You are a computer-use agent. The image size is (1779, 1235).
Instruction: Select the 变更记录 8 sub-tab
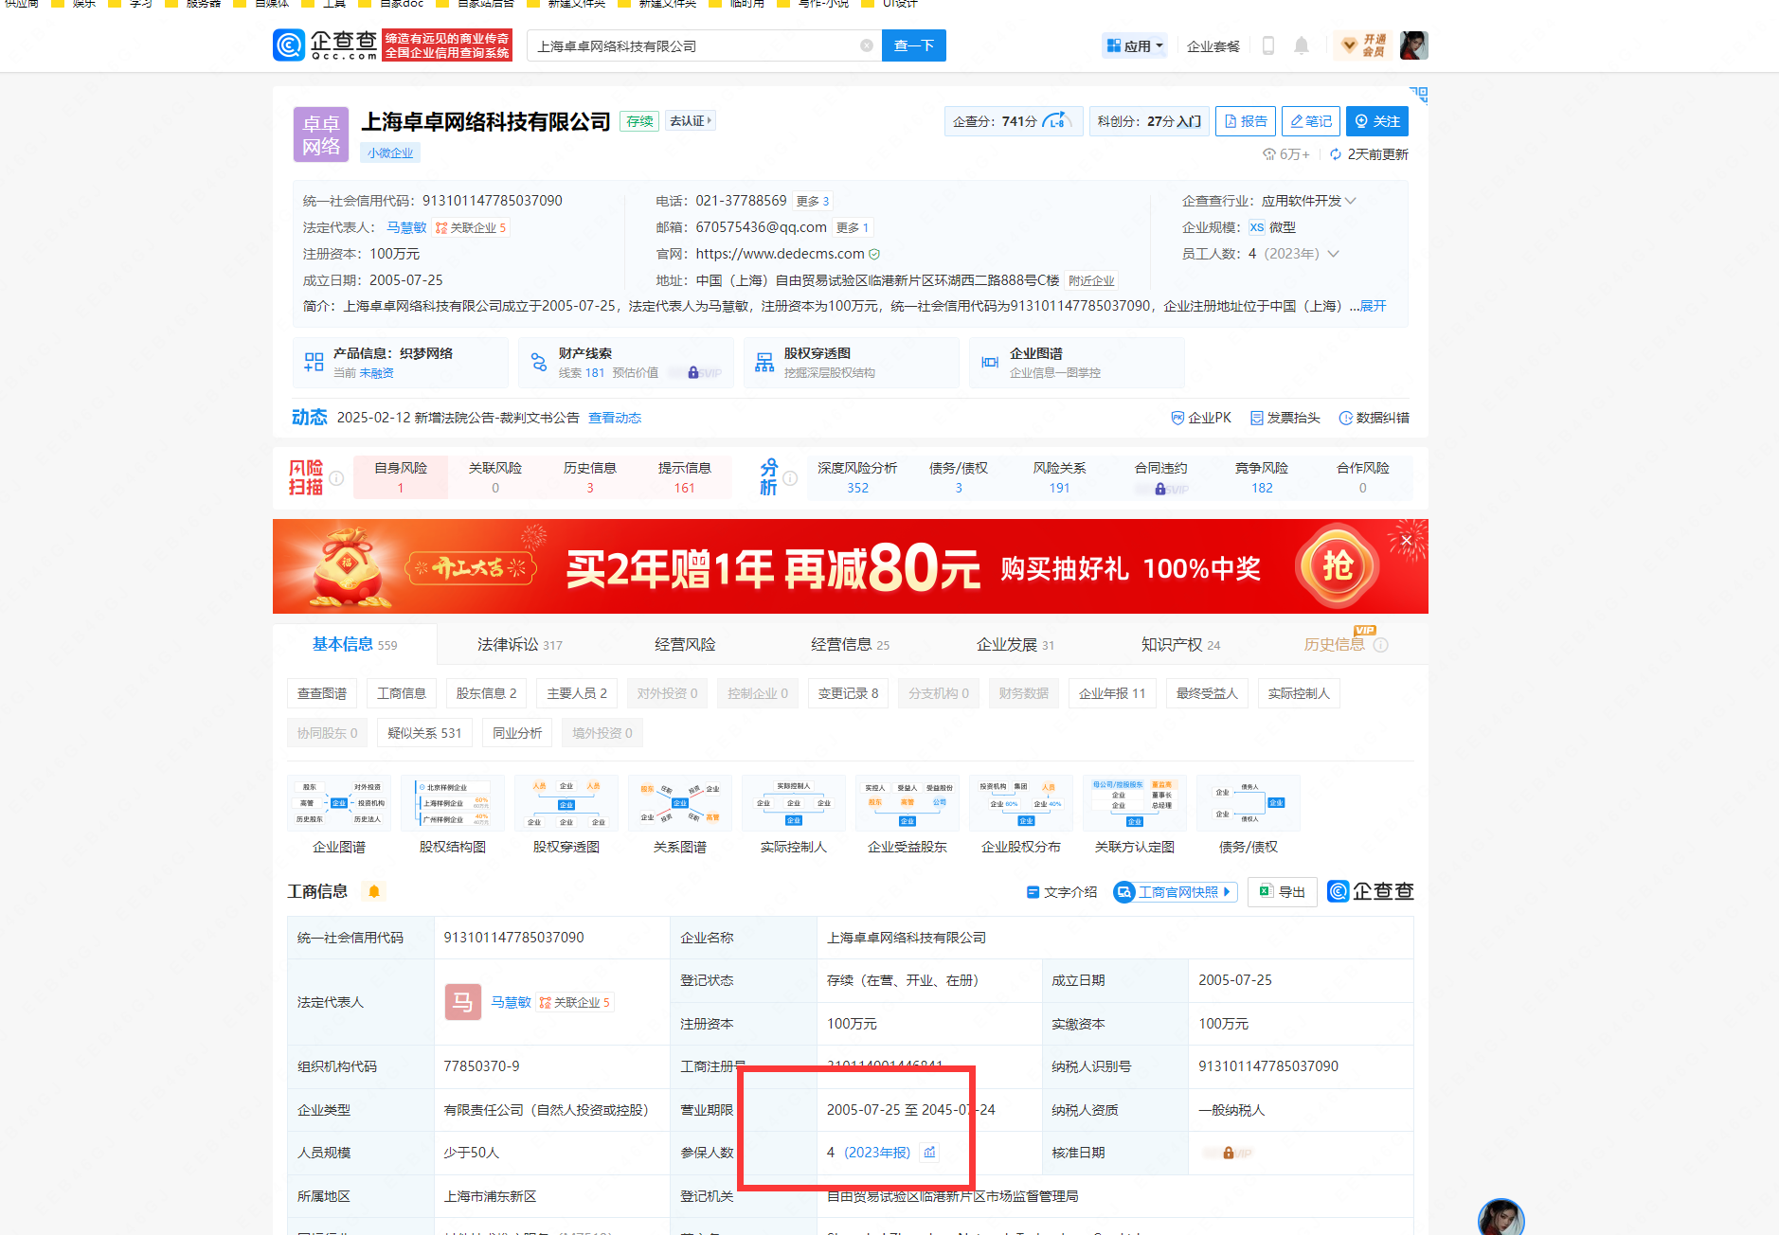(848, 693)
